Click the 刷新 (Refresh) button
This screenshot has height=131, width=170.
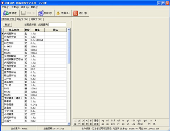click(x=7, y=25)
